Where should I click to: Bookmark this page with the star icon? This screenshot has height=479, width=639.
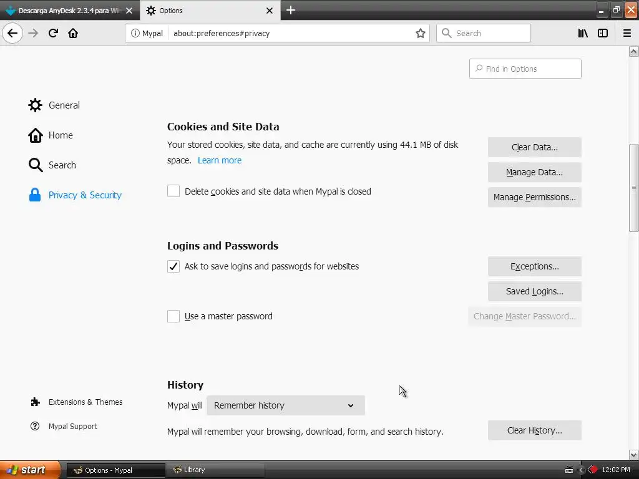(421, 33)
